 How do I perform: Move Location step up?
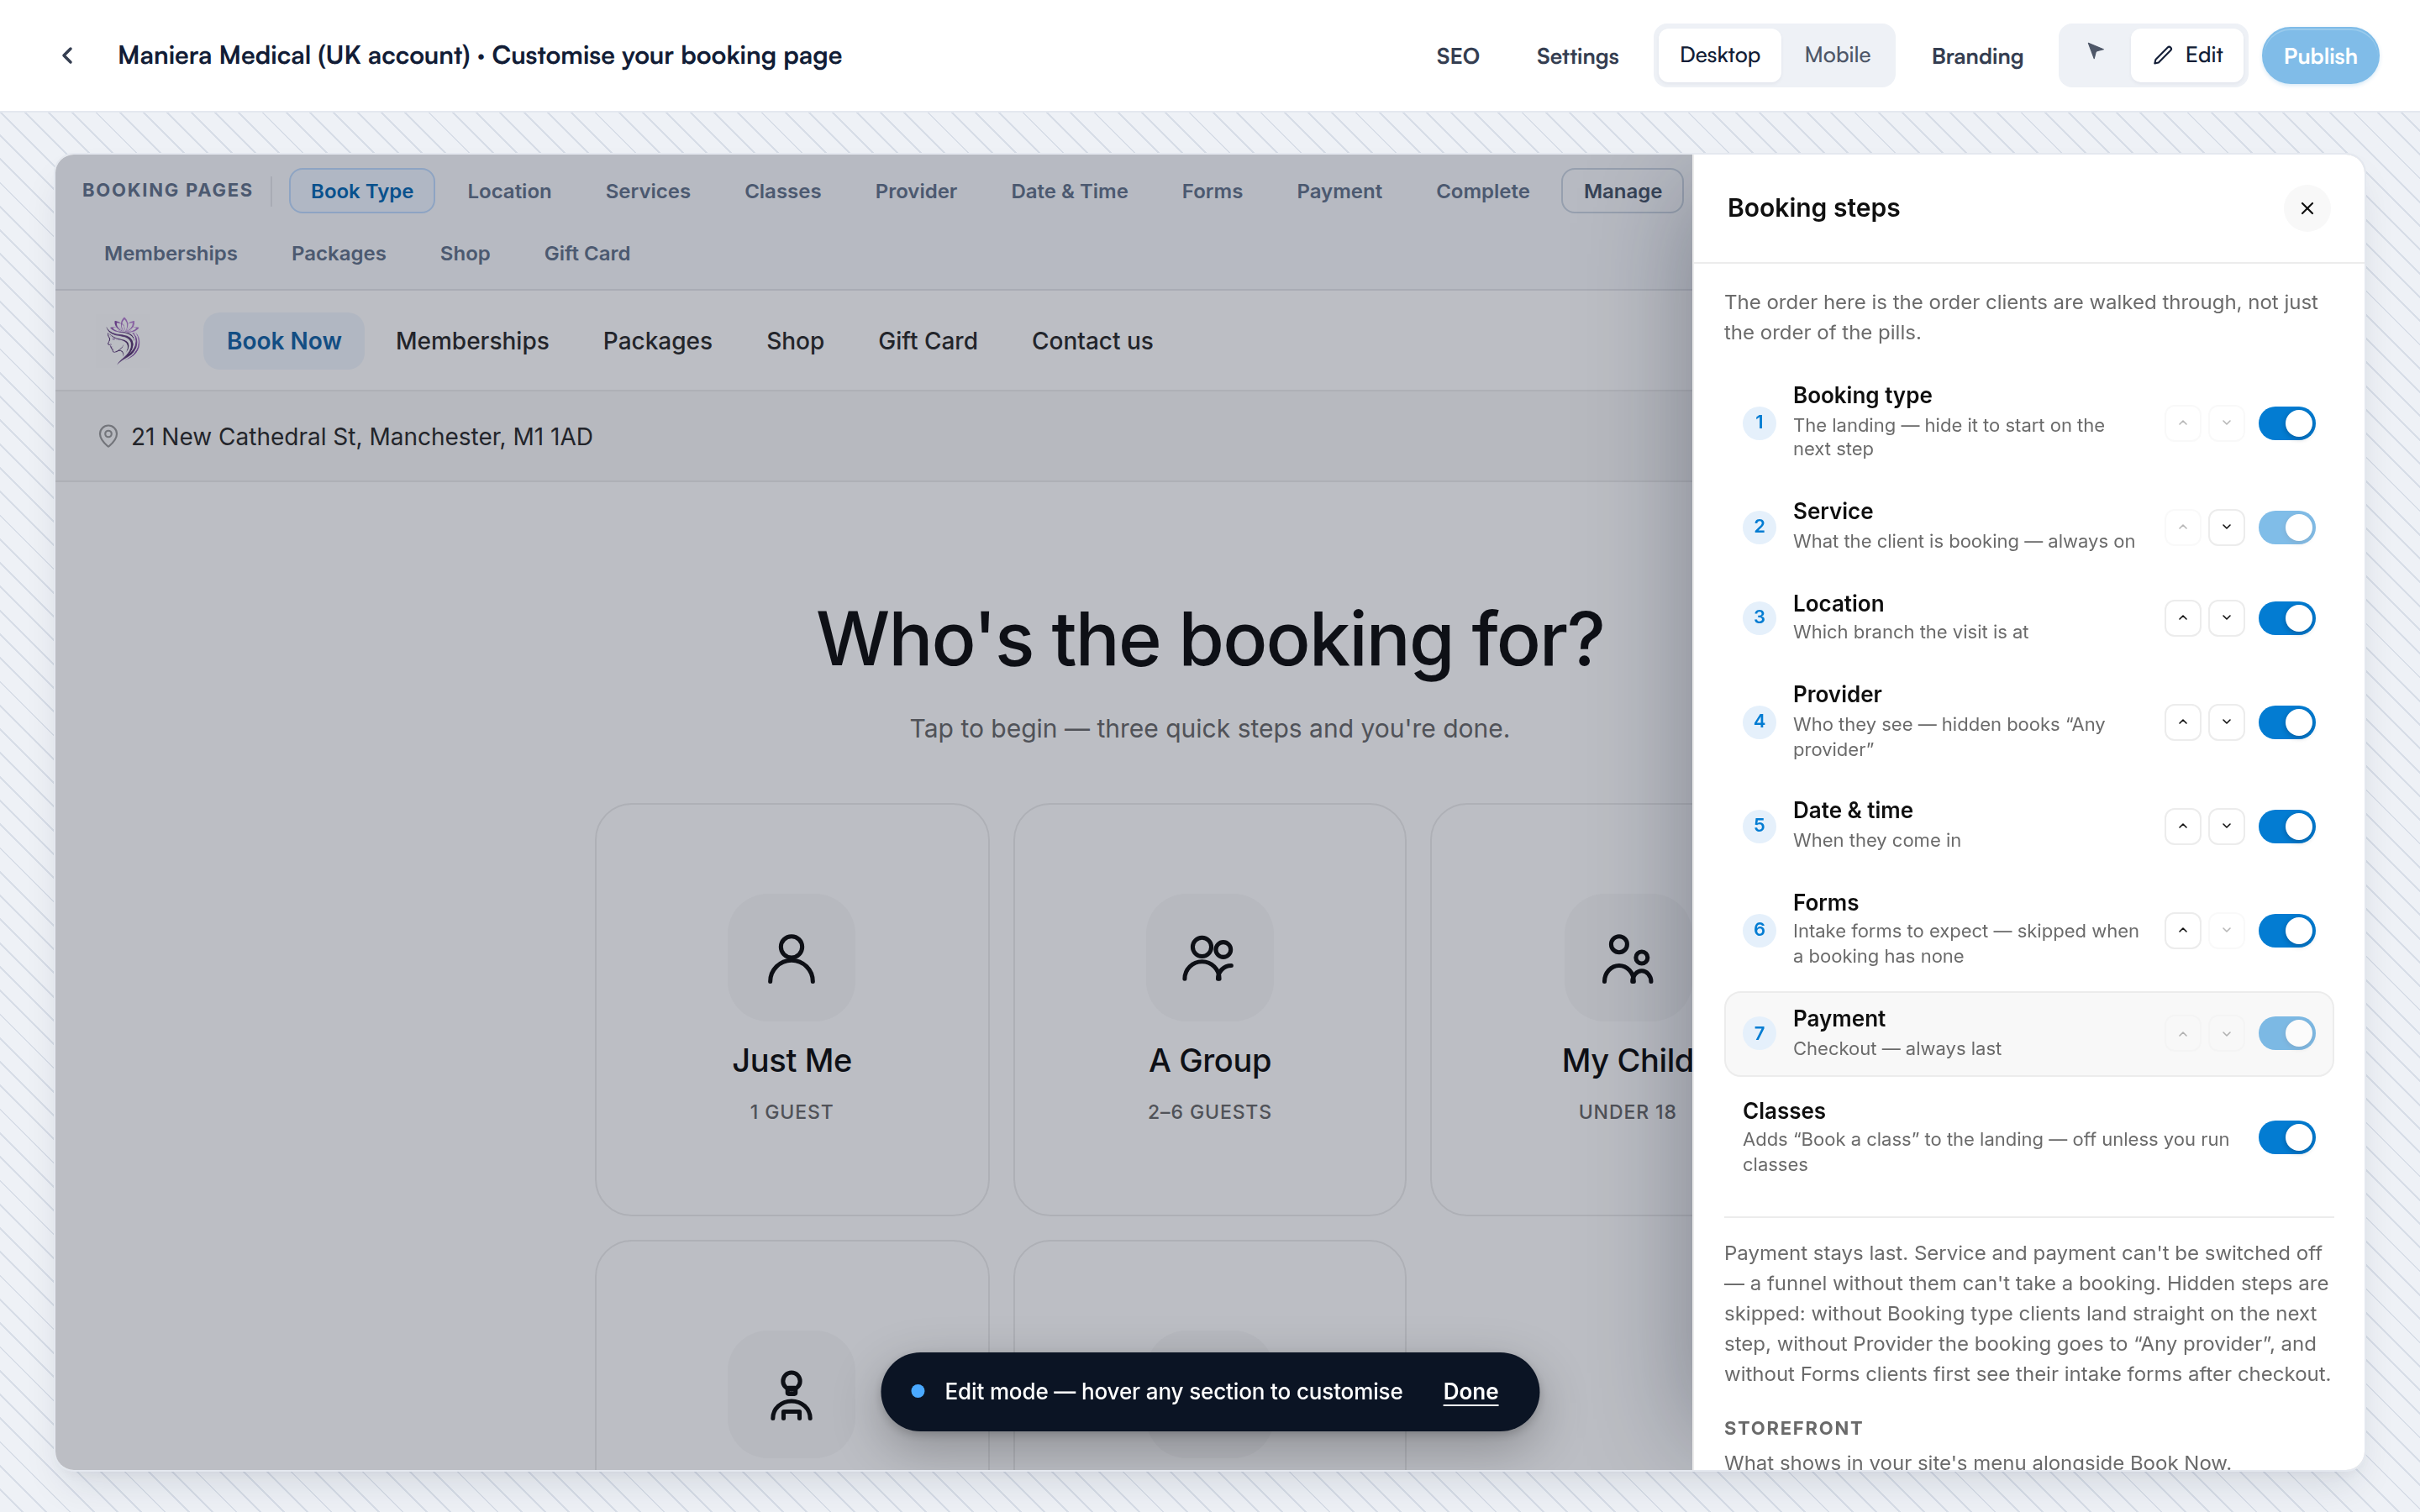tap(2183, 618)
